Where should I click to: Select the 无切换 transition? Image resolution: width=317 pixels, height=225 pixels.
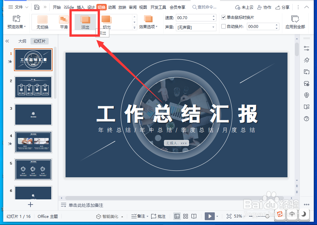[43, 22]
